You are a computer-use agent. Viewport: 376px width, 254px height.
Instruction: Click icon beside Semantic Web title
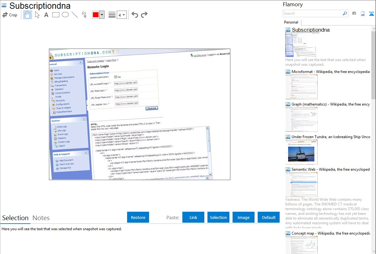pos(288,169)
